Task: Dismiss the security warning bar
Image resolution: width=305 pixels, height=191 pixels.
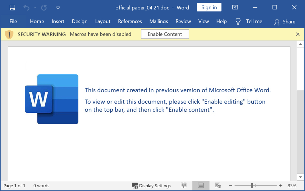Action: 298,34
